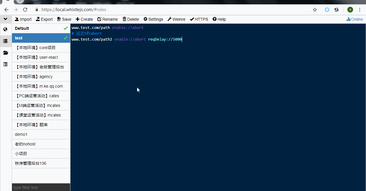Open the Values folder sidebar icon
This screenshot has height=191, width=366.
[x=6, y=53]
